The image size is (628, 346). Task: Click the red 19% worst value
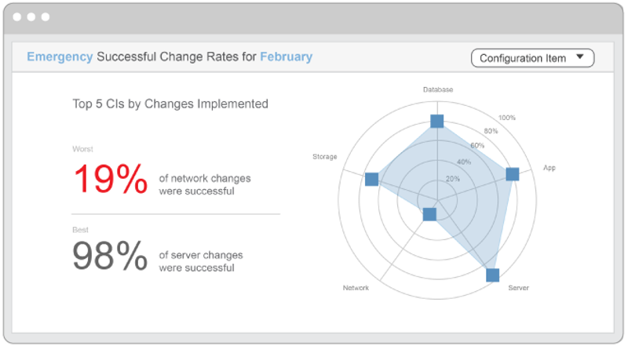[x=110, y=180]
